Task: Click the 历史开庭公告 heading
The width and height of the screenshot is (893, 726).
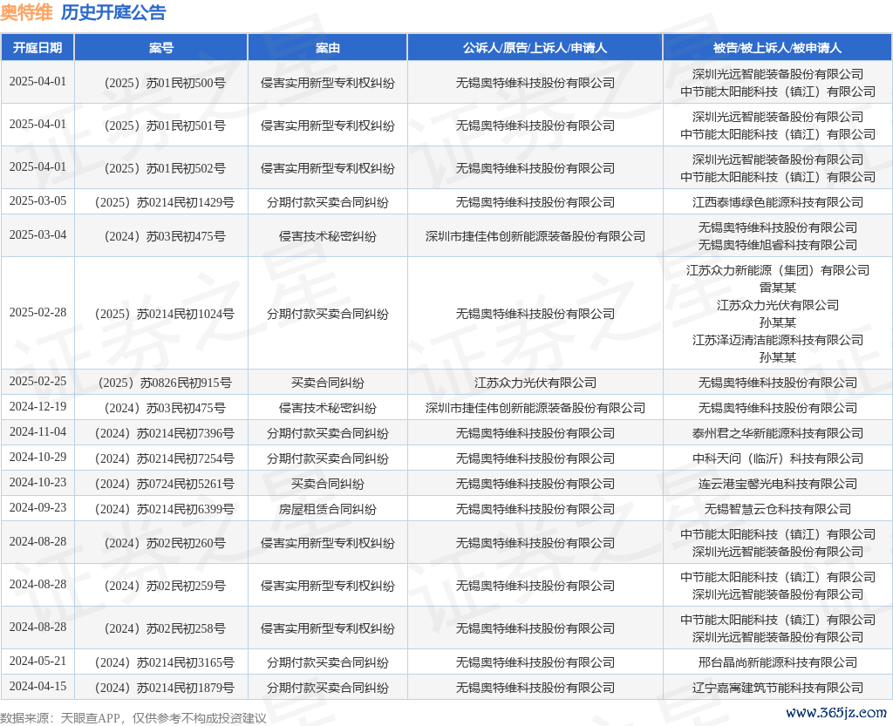Action: click(x=113, y=12)
